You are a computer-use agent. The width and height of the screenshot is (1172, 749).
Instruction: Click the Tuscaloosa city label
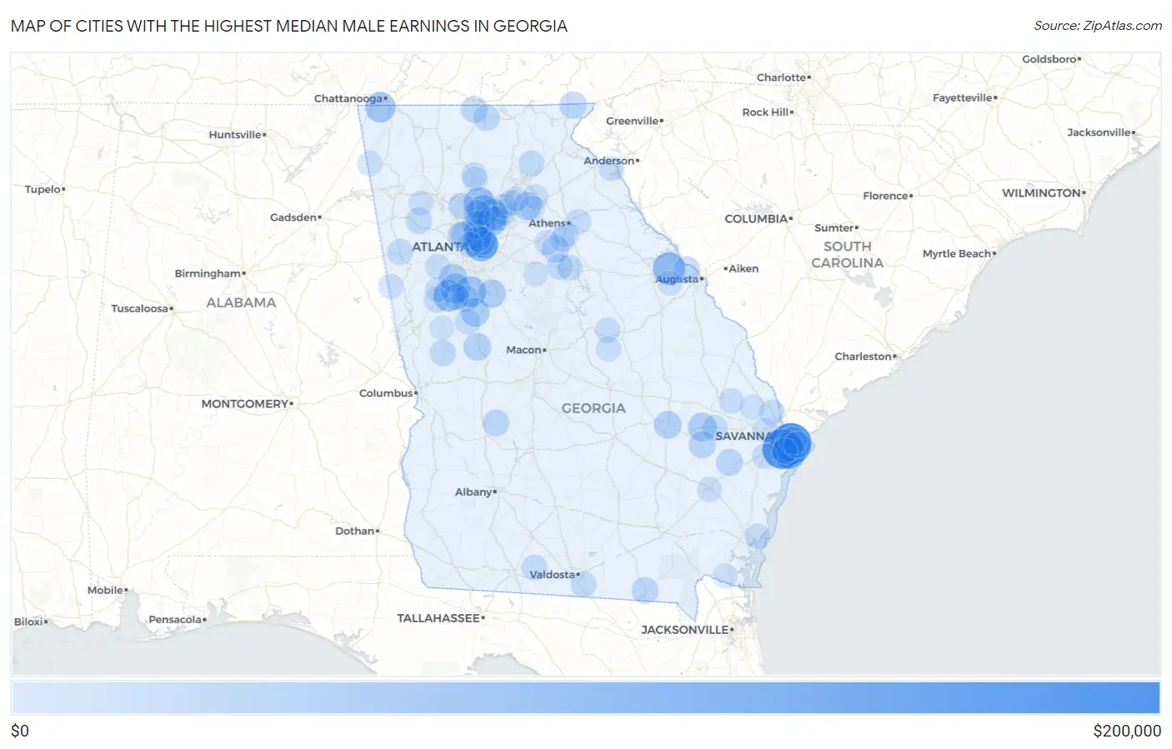pyautogui.click(x=140, y=308)
